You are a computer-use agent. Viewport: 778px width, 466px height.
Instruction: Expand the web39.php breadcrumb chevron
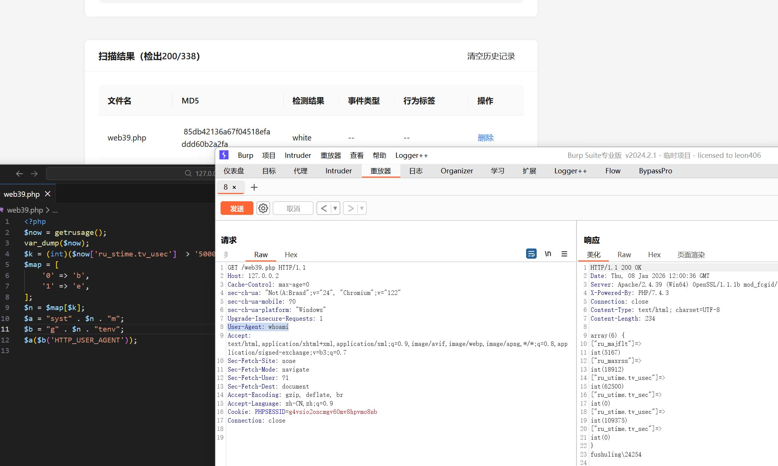48,210
